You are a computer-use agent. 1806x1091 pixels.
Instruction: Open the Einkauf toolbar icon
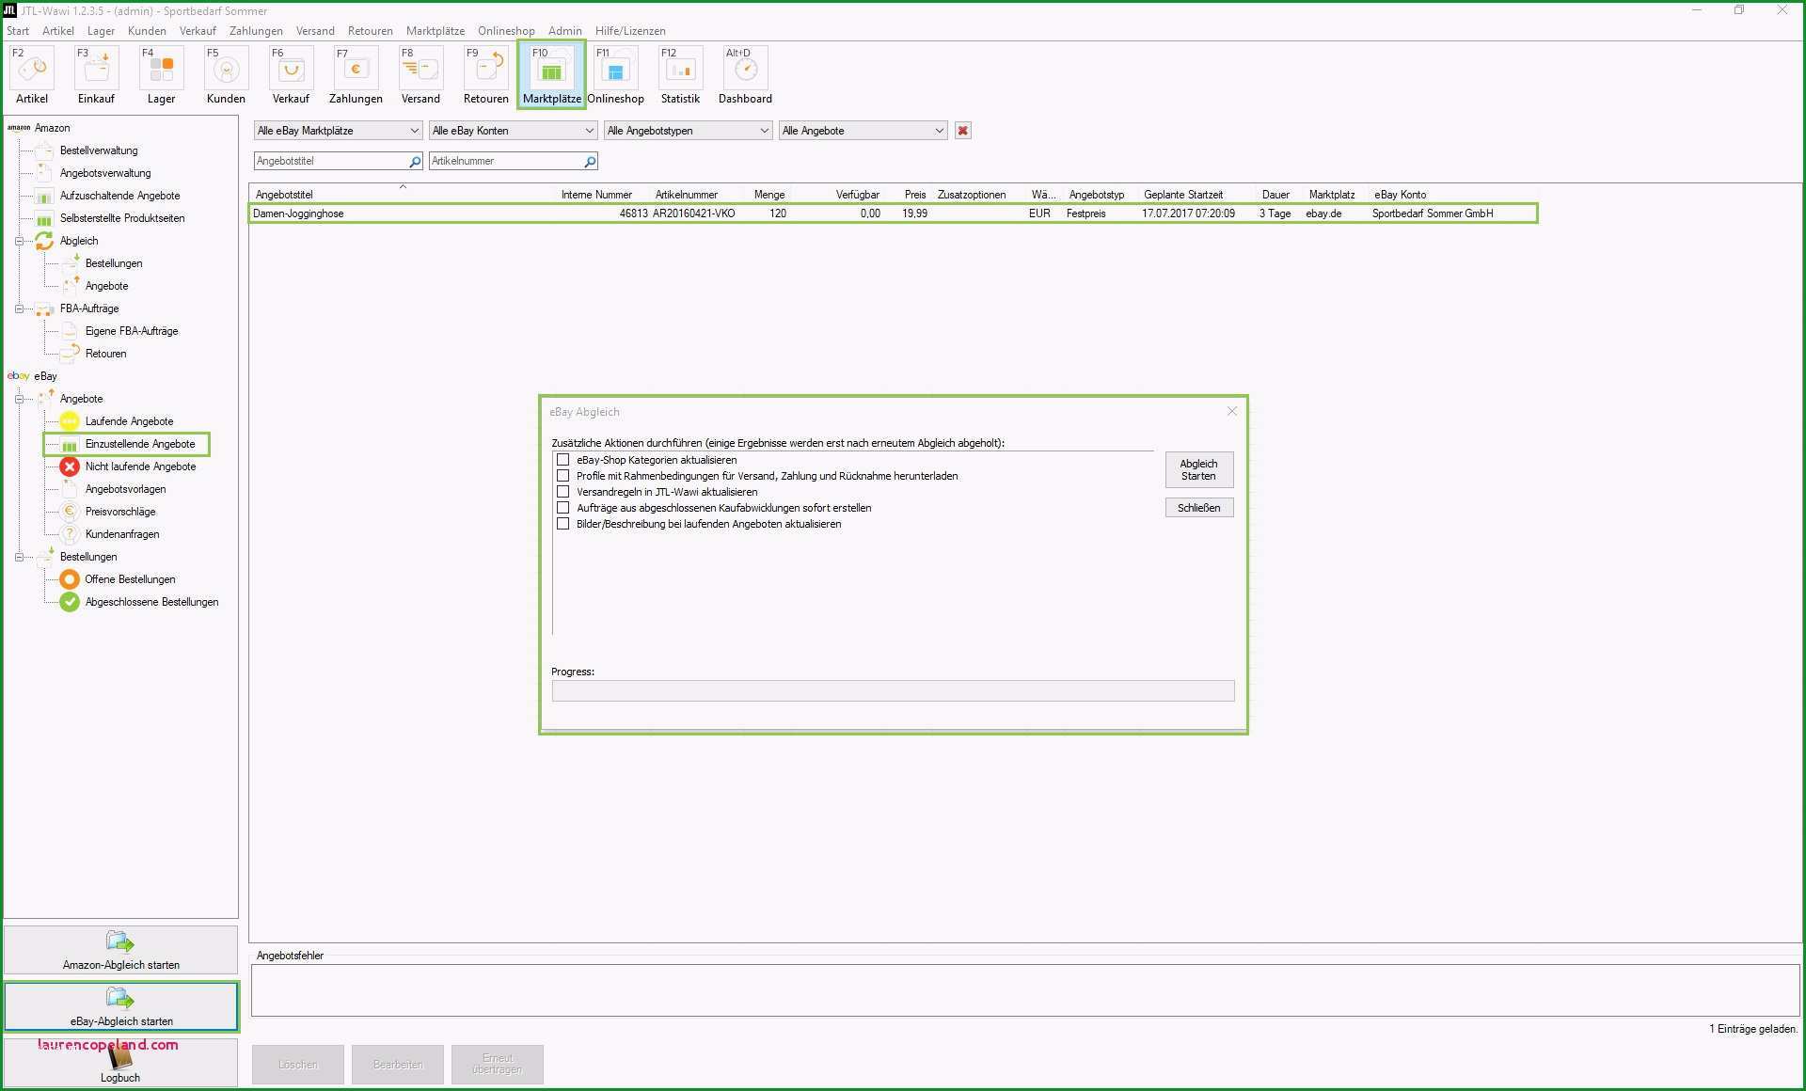96,75
